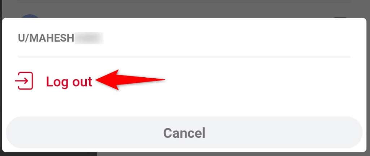Dismiss the dialog with the Cancel button
370x156 pixels.
coord(184,133)
